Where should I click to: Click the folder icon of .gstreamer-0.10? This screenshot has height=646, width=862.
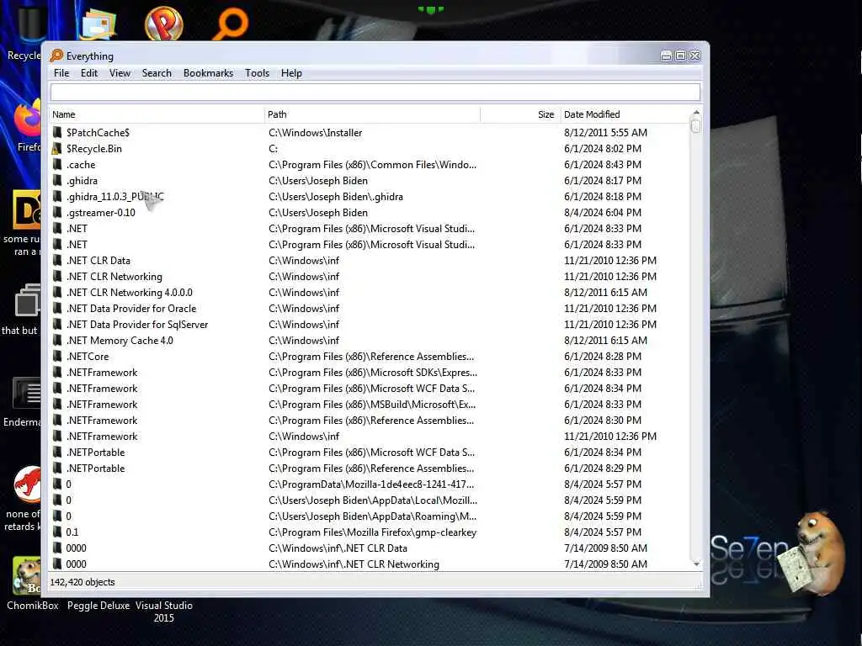[57, 212]
